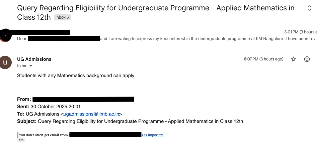Click the reply text about Mathematics background
Image resolution: width=318 pixels, height=152 pixels.
(x=76, y=76)
